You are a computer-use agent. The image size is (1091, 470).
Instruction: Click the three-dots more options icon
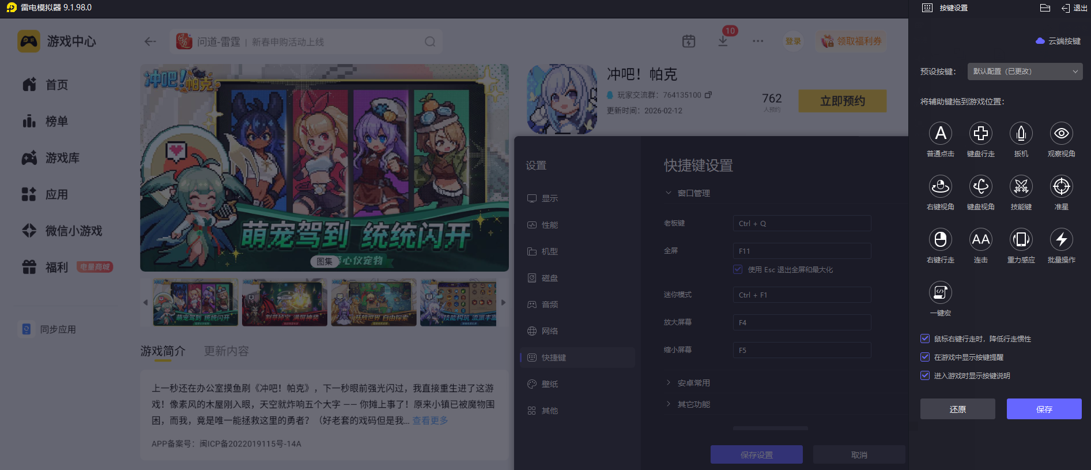pos(758,41)
